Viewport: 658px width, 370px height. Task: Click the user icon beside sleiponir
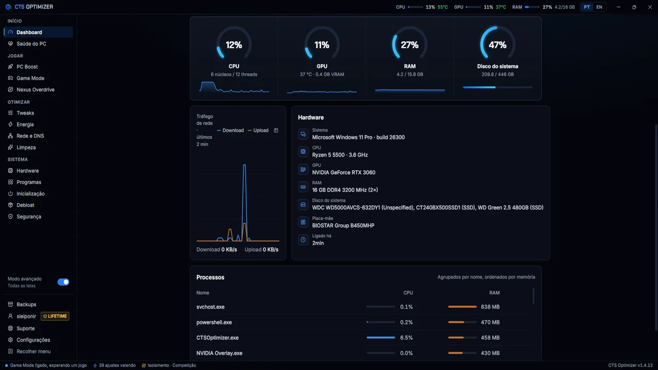(x=11, y=317)
